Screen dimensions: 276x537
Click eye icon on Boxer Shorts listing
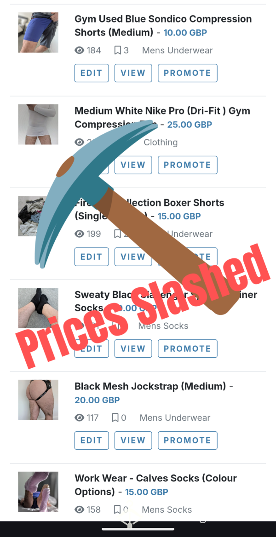79,234
